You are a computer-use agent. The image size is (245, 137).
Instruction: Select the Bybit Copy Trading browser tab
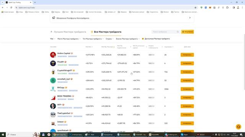pyautogui.click(x=18, y=3)
